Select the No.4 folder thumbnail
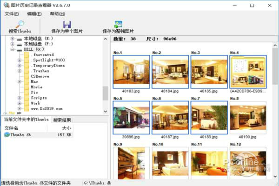Viewport: 279px width, 186px height. point(248,72)
